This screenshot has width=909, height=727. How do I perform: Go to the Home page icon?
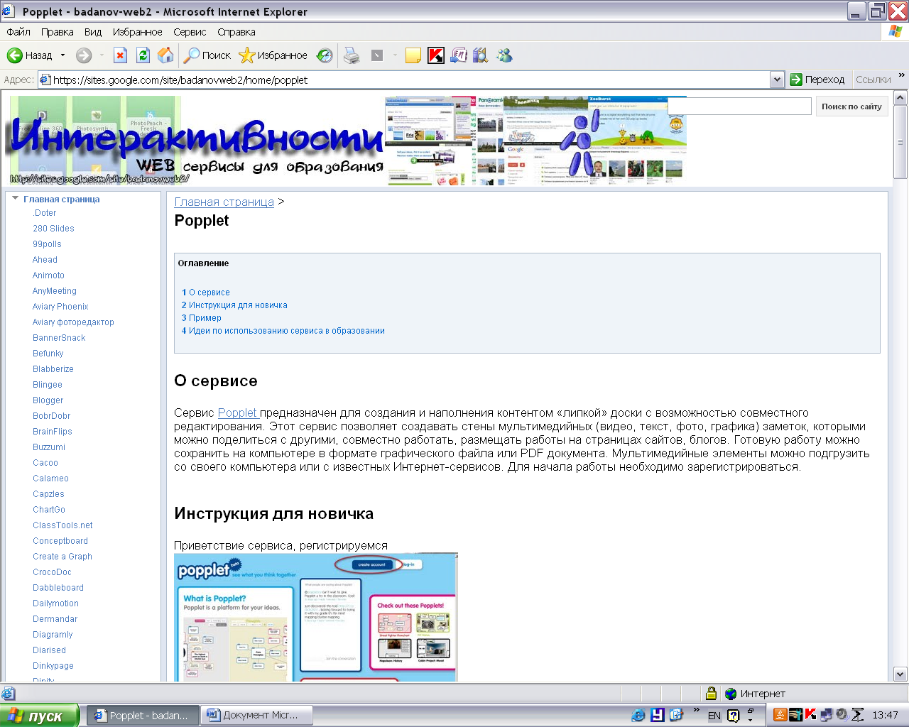click(165, 55)
